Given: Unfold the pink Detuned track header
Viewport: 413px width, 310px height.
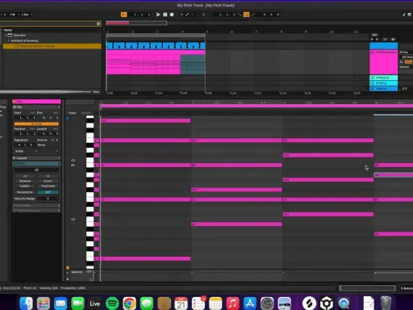Looking at the screenshot, I should (x=373, y=52).
